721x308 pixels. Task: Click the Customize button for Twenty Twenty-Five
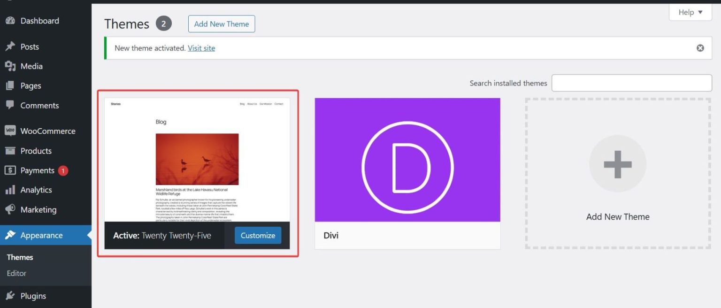pos(257,235)
